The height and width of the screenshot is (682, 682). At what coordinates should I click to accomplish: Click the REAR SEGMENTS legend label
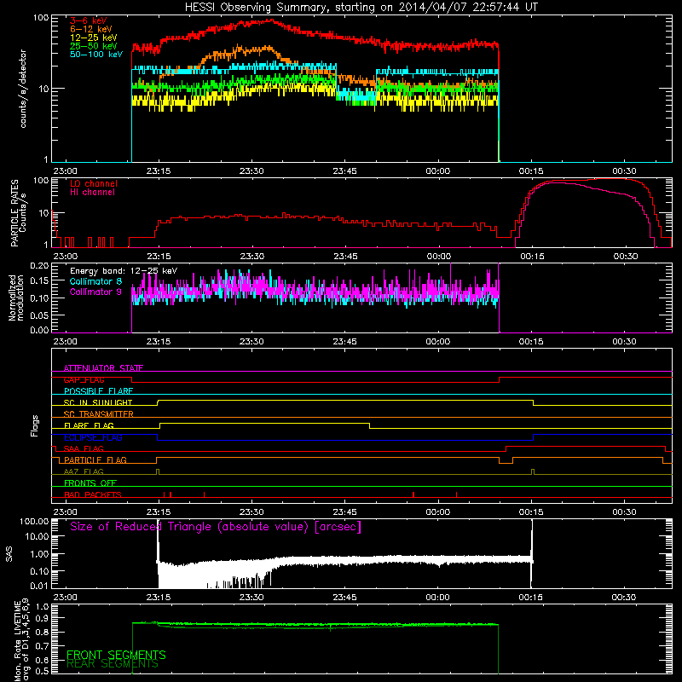[113, 664]
